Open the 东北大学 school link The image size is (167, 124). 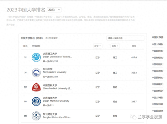click(48, 69)
